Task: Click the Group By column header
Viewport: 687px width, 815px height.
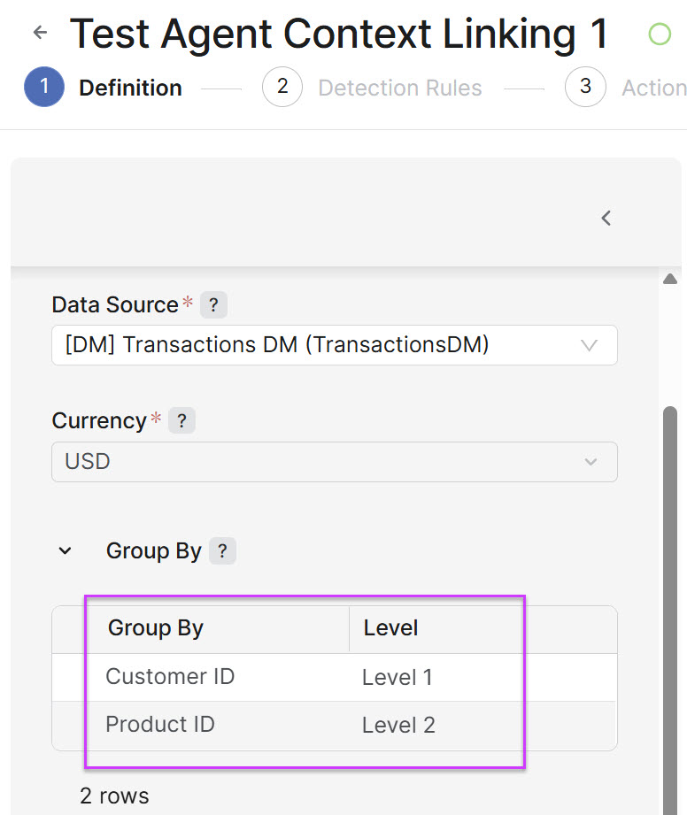Action: (156, 628)
